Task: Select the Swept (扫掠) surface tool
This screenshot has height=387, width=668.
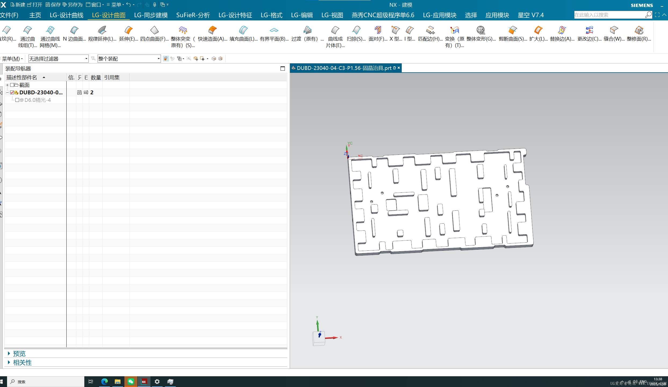Action: 356,30
